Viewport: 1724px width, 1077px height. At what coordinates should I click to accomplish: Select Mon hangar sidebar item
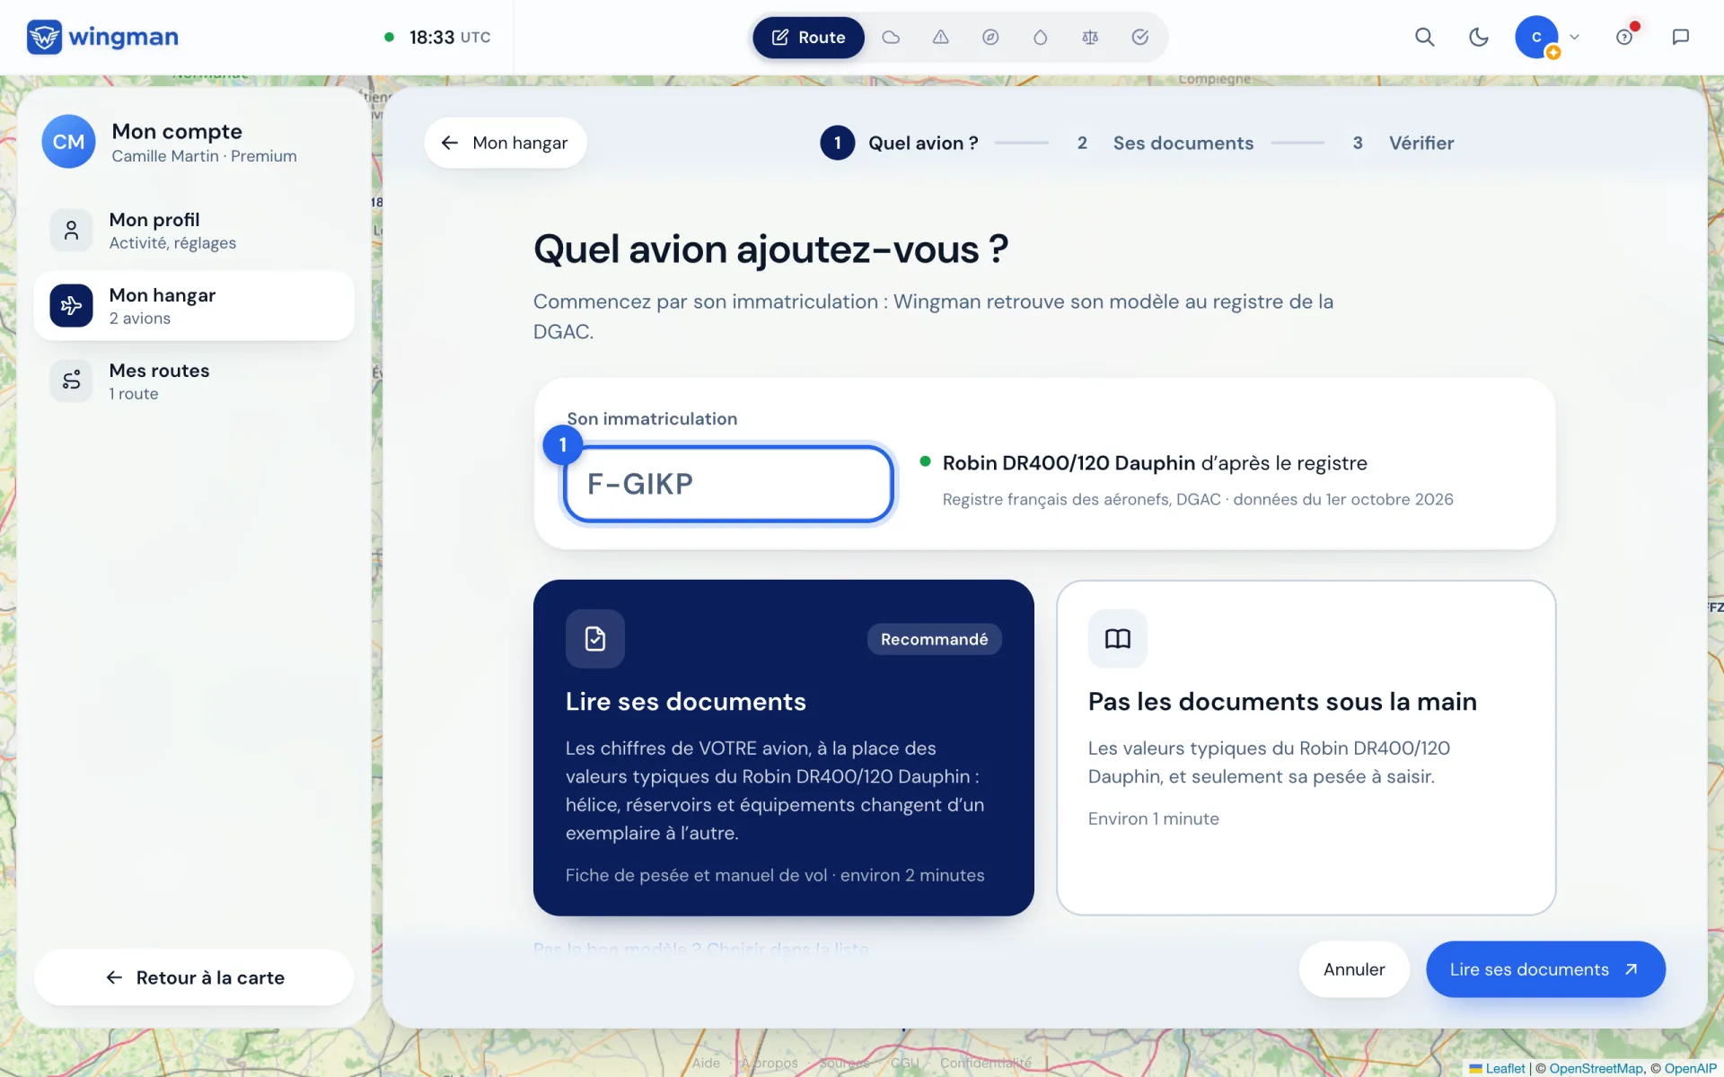point(194,306)
